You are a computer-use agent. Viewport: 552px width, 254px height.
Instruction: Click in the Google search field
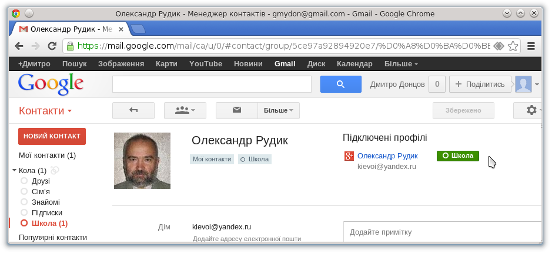[212, 84]
